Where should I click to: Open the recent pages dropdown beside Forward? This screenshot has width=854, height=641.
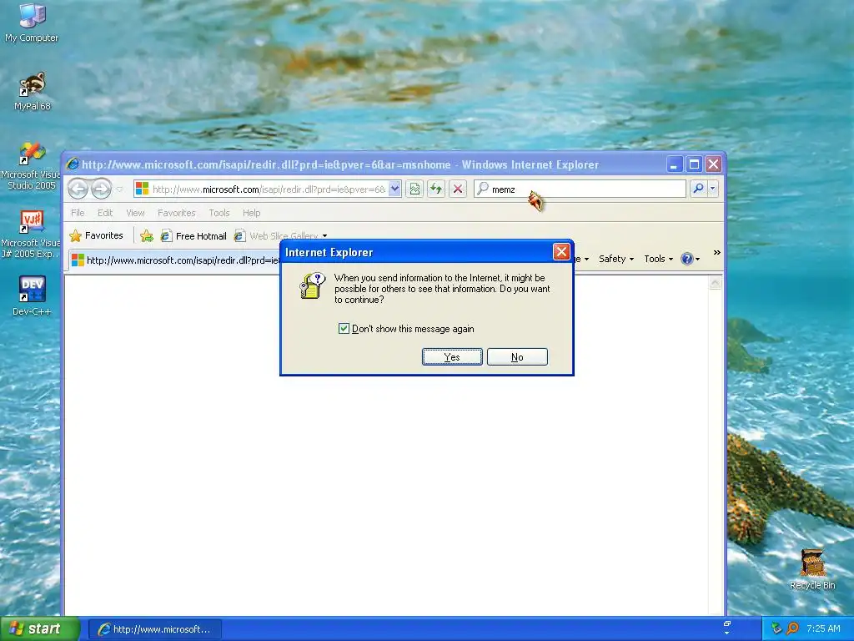point(120,189)
